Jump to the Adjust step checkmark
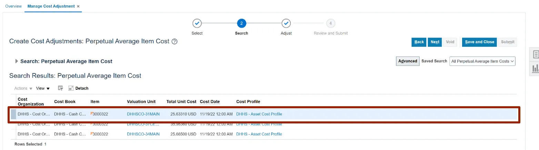 (x=286, y=23)
